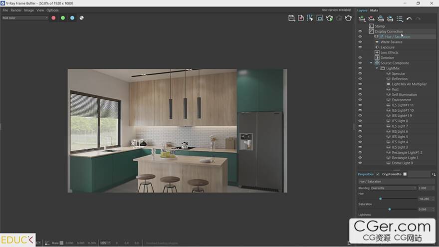Click the Undo arrow in Layers

click(x=409, y=19)
